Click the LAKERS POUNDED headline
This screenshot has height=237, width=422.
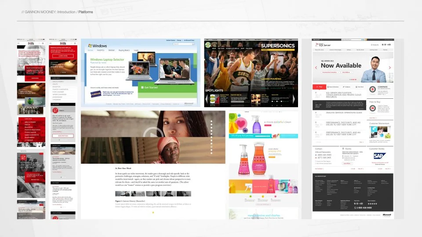tap(271, 79)
